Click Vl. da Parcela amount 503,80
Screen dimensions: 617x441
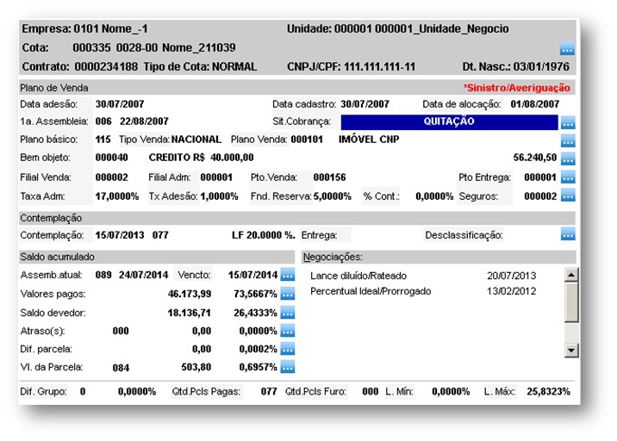[x=196, y=367]
